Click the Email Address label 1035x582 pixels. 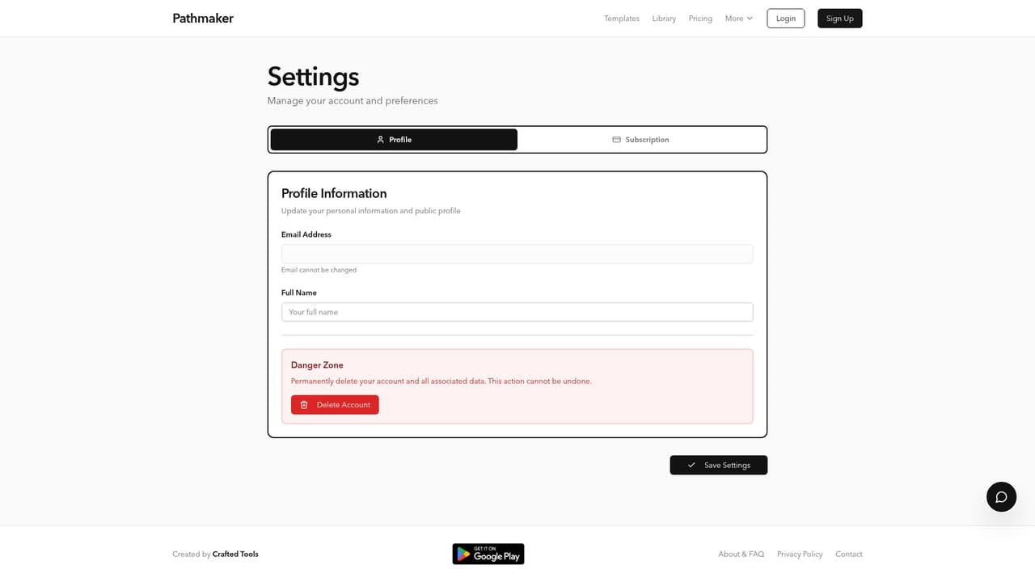[x=306, y=234]
